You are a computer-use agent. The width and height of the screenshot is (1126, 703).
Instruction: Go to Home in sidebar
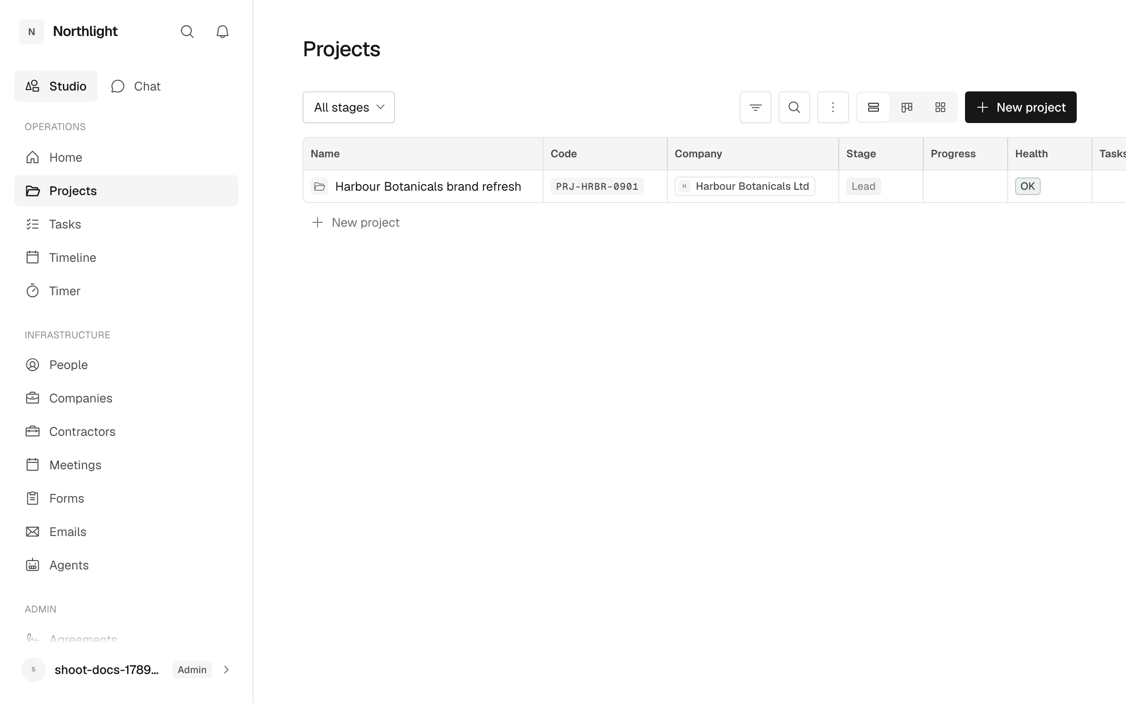pos(126,157)
